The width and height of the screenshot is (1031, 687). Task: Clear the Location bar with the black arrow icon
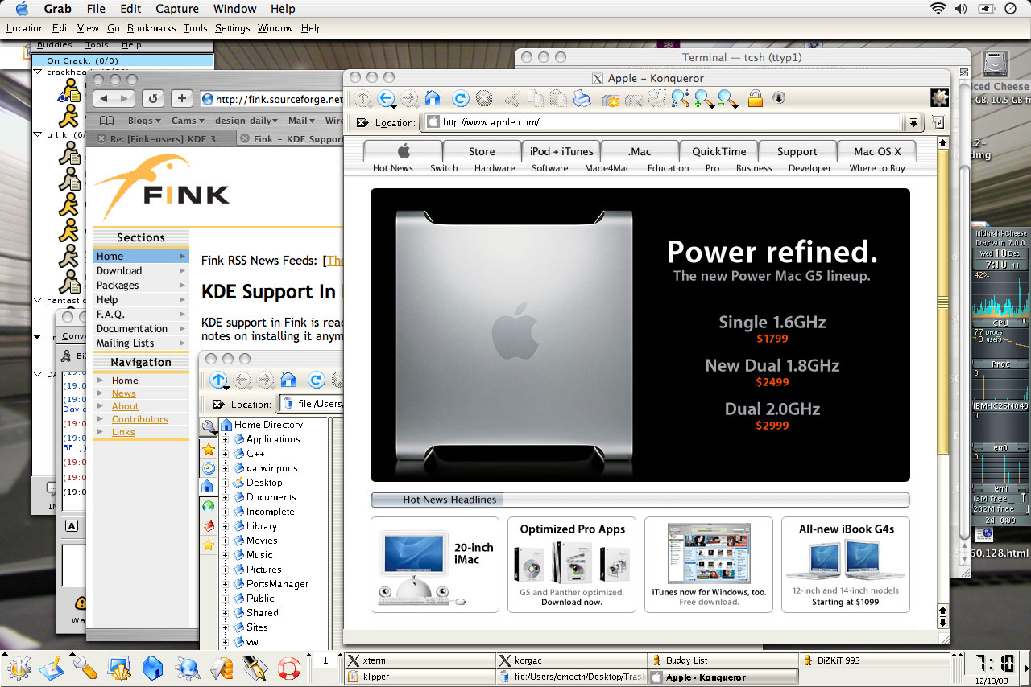[x=362, y=123]
